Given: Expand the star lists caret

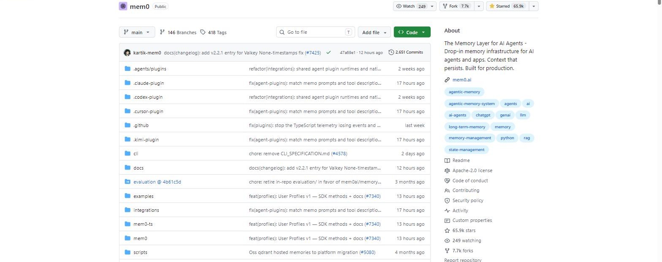Looking at the screenshot, I should pos(534,6).
